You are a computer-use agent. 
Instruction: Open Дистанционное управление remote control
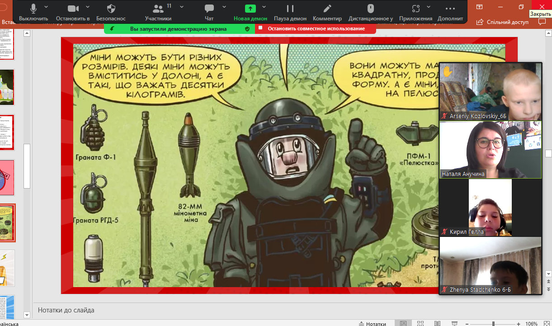[x=371, y=12]
